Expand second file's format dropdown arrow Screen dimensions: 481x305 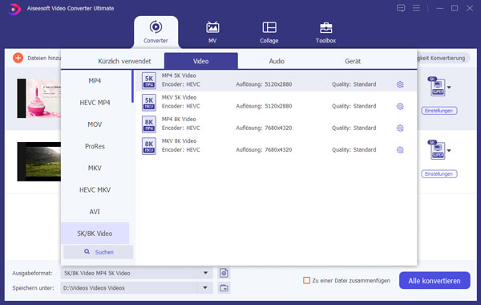click(449, 151)
